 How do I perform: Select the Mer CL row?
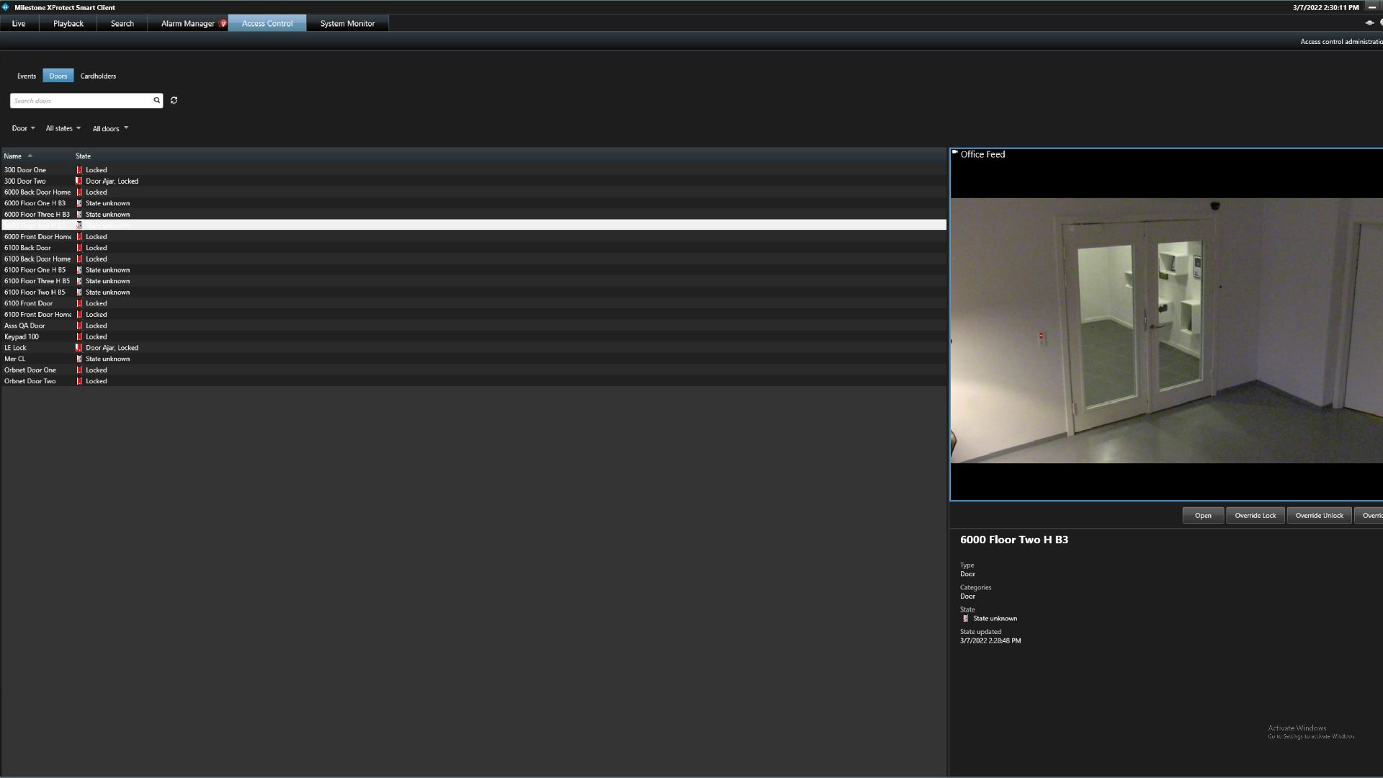[474, 359]
